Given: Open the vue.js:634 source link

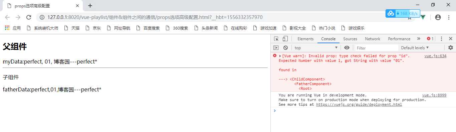Looking at the screenshot, I should coord(435,56).
